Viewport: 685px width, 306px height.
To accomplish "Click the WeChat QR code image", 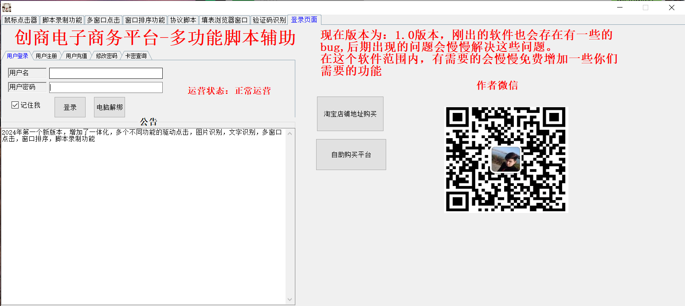I will [x=506, y=159].
